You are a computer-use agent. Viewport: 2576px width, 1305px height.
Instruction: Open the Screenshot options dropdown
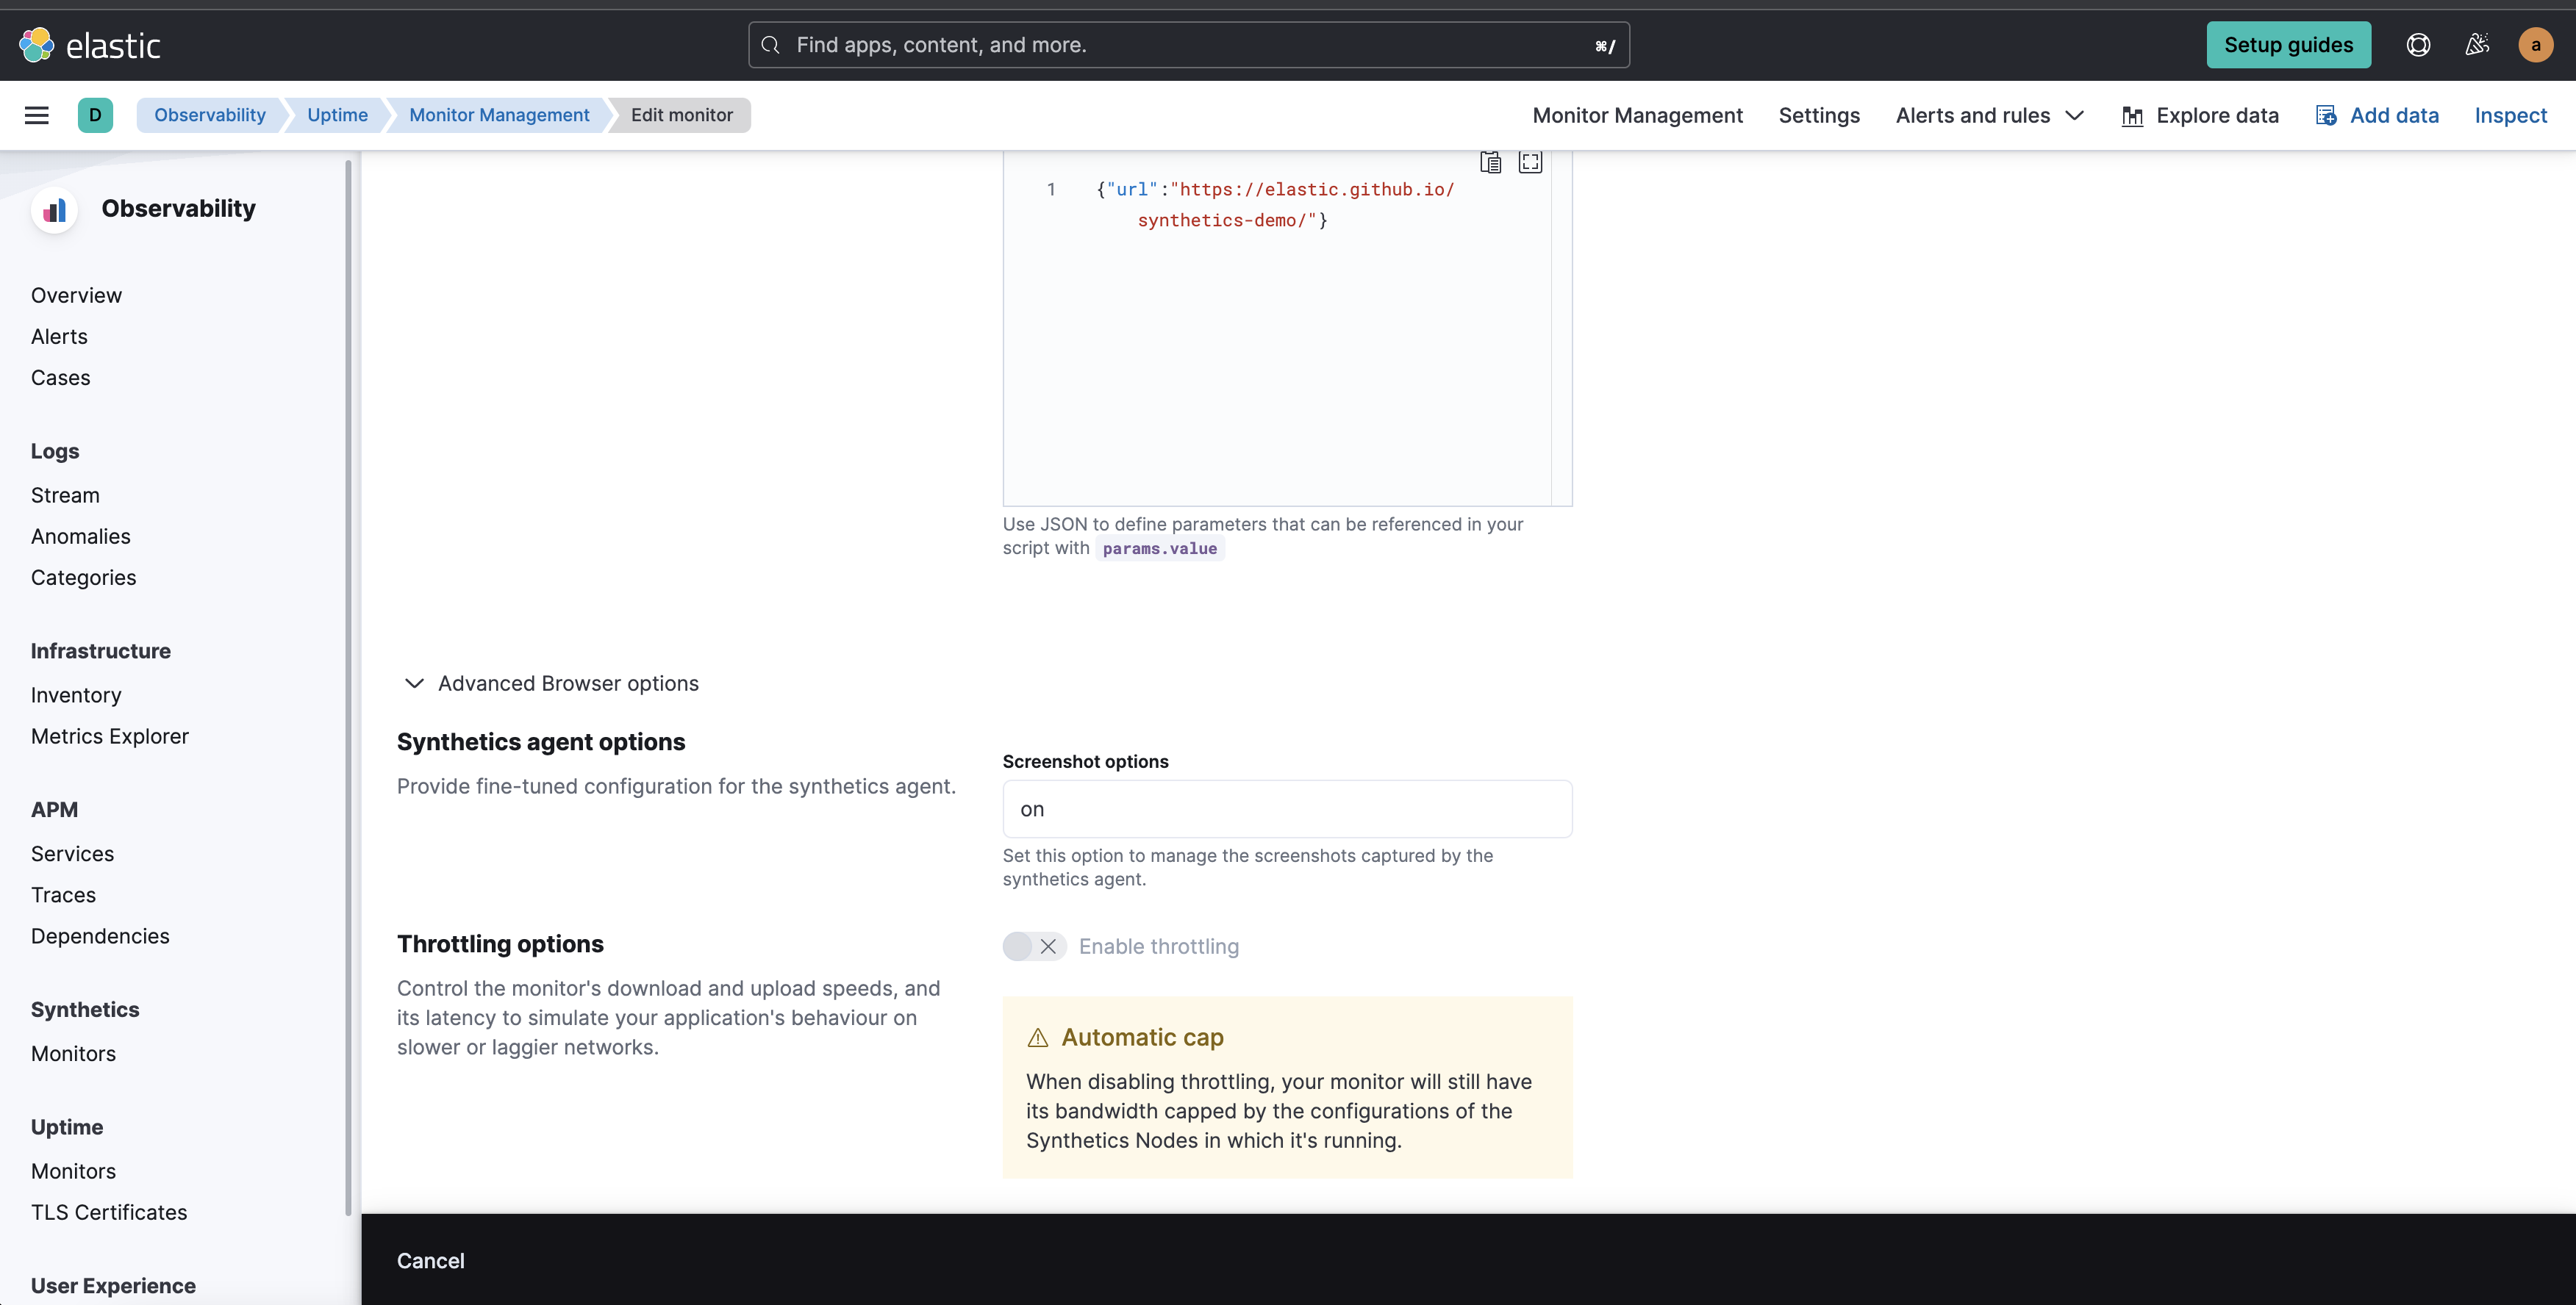click(1287, 810)
